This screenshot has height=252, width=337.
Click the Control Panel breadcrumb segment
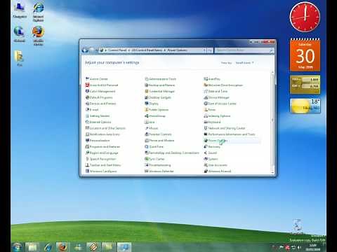[117, 50]
